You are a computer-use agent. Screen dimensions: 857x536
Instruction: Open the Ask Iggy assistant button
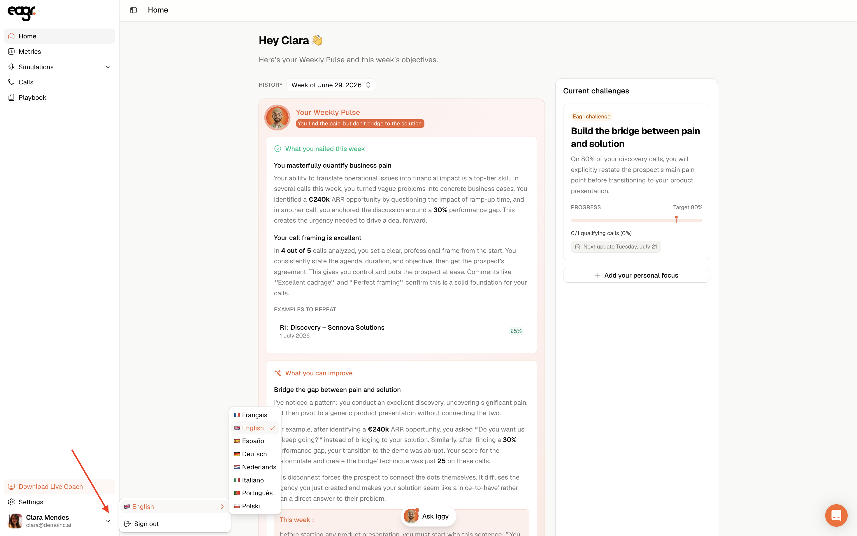(x=428, y=516)
